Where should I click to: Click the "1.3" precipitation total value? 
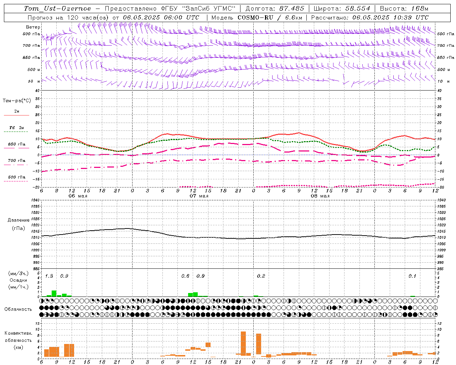coord(49,276)
